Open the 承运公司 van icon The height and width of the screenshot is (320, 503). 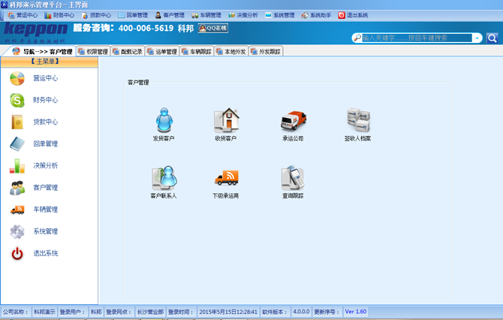click(294, 120)
